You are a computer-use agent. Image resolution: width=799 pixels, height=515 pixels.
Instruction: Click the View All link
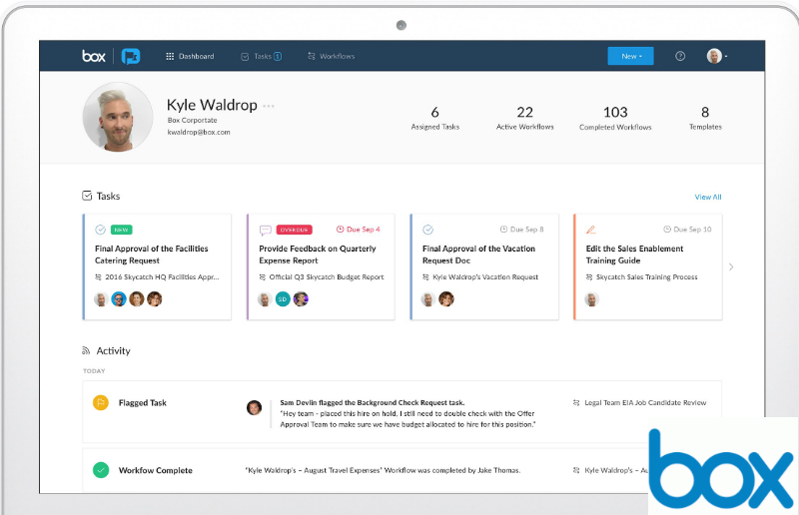[x=707, y=197]
